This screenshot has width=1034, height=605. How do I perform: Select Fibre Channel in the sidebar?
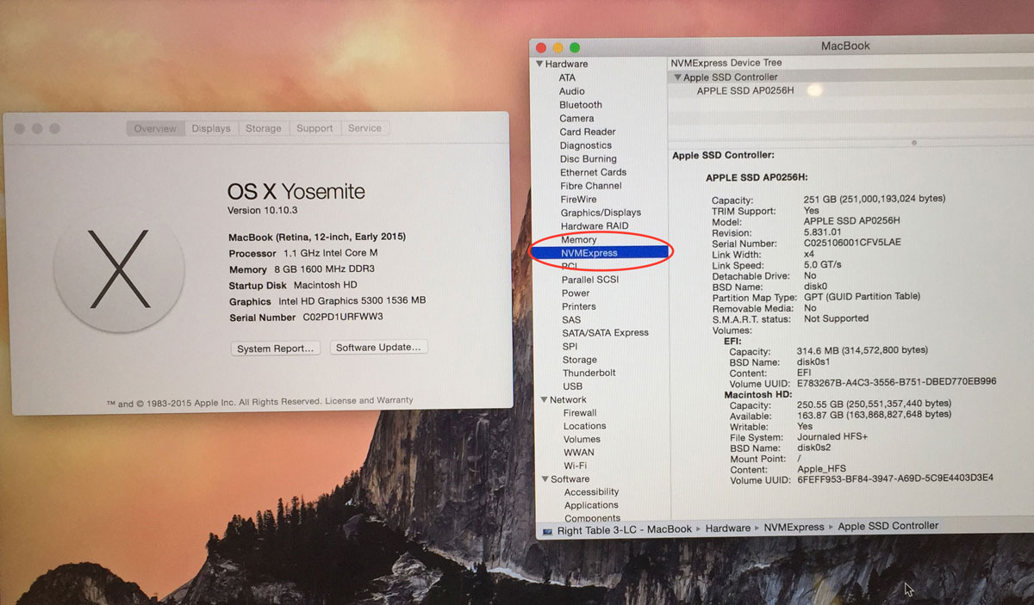591,186
